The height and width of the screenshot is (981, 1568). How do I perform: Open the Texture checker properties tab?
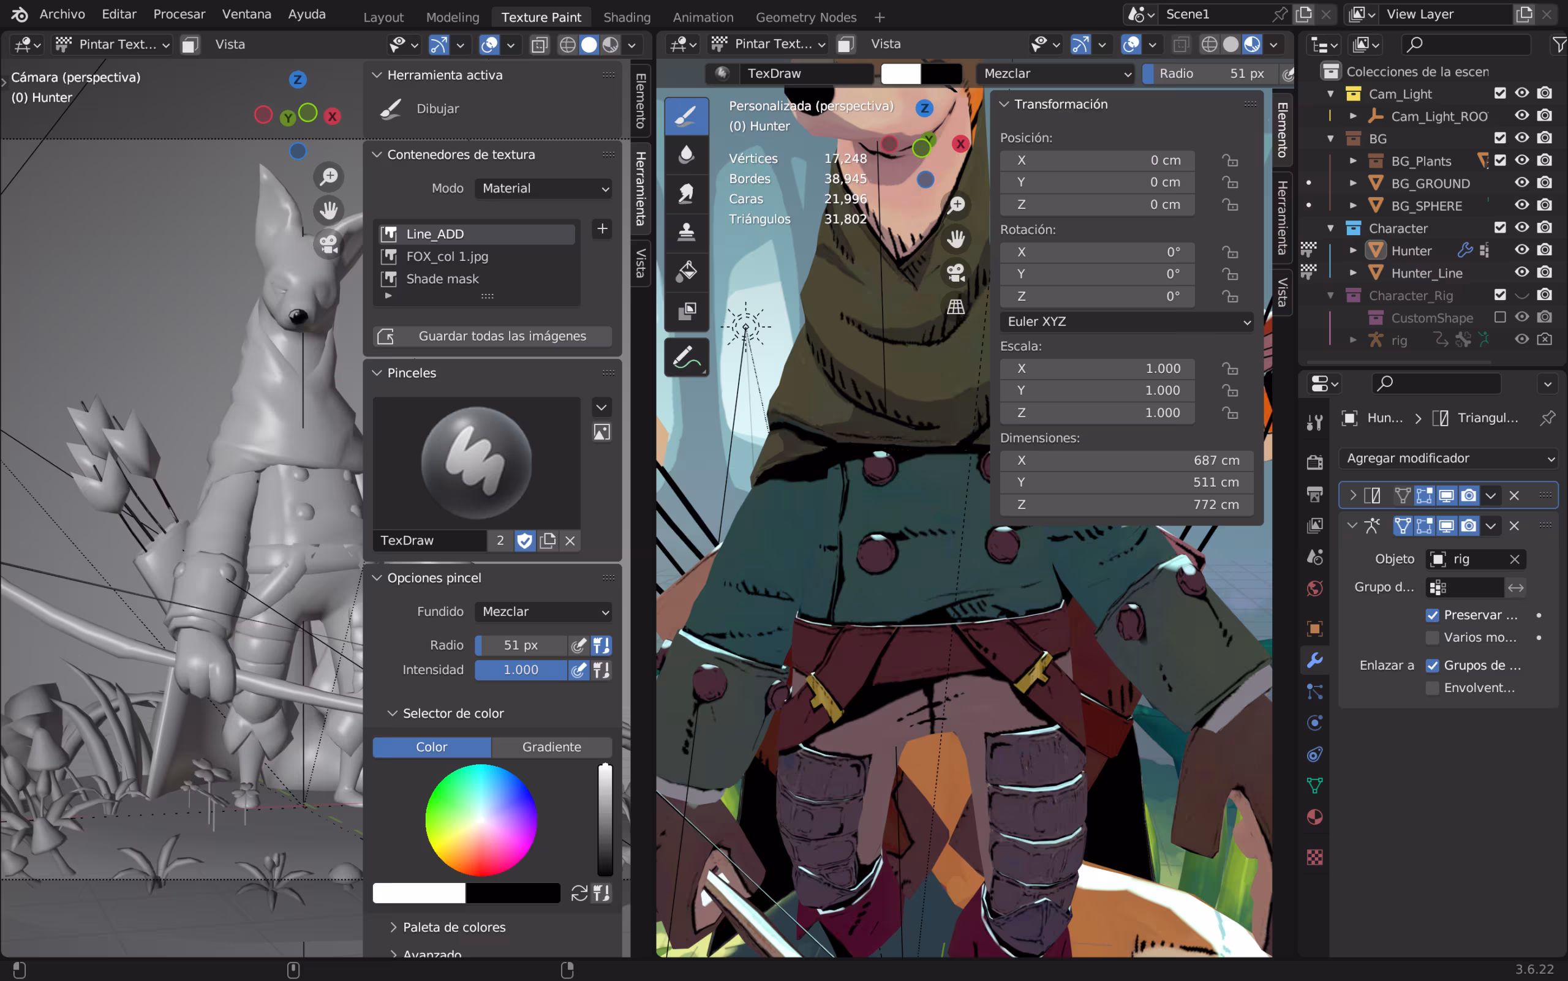pyautogui.click(x=1315, y=857)
